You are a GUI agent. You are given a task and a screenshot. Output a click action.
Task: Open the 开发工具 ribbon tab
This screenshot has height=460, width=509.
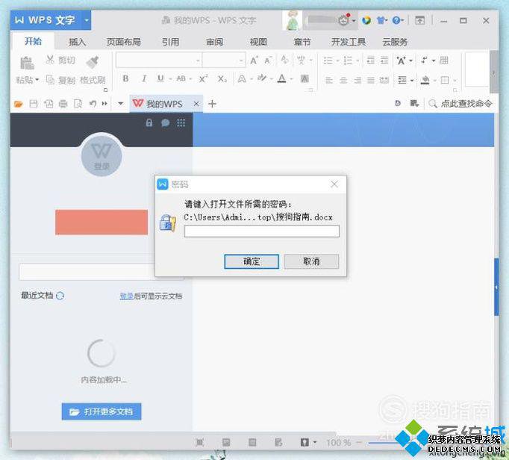(x=349, y=42)
